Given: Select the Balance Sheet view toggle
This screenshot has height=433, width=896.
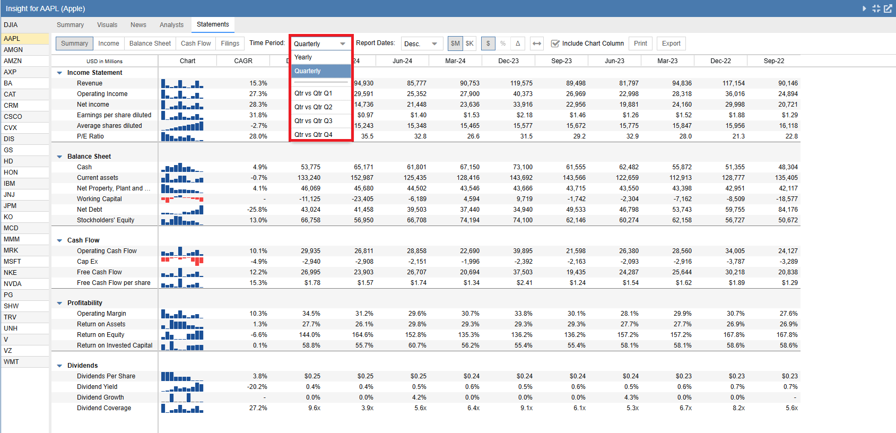Looking at the screenshot, I should (x=150, y=44).
